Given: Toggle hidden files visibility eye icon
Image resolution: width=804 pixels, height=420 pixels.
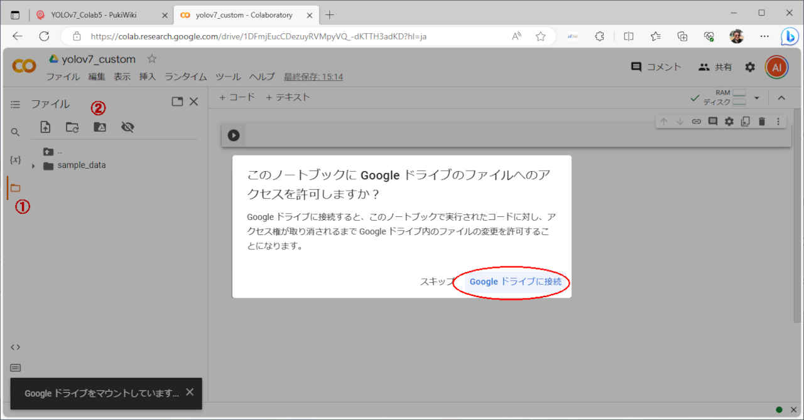Looking at the screenshot, I should pyautogui.click(x=128, y=127).
